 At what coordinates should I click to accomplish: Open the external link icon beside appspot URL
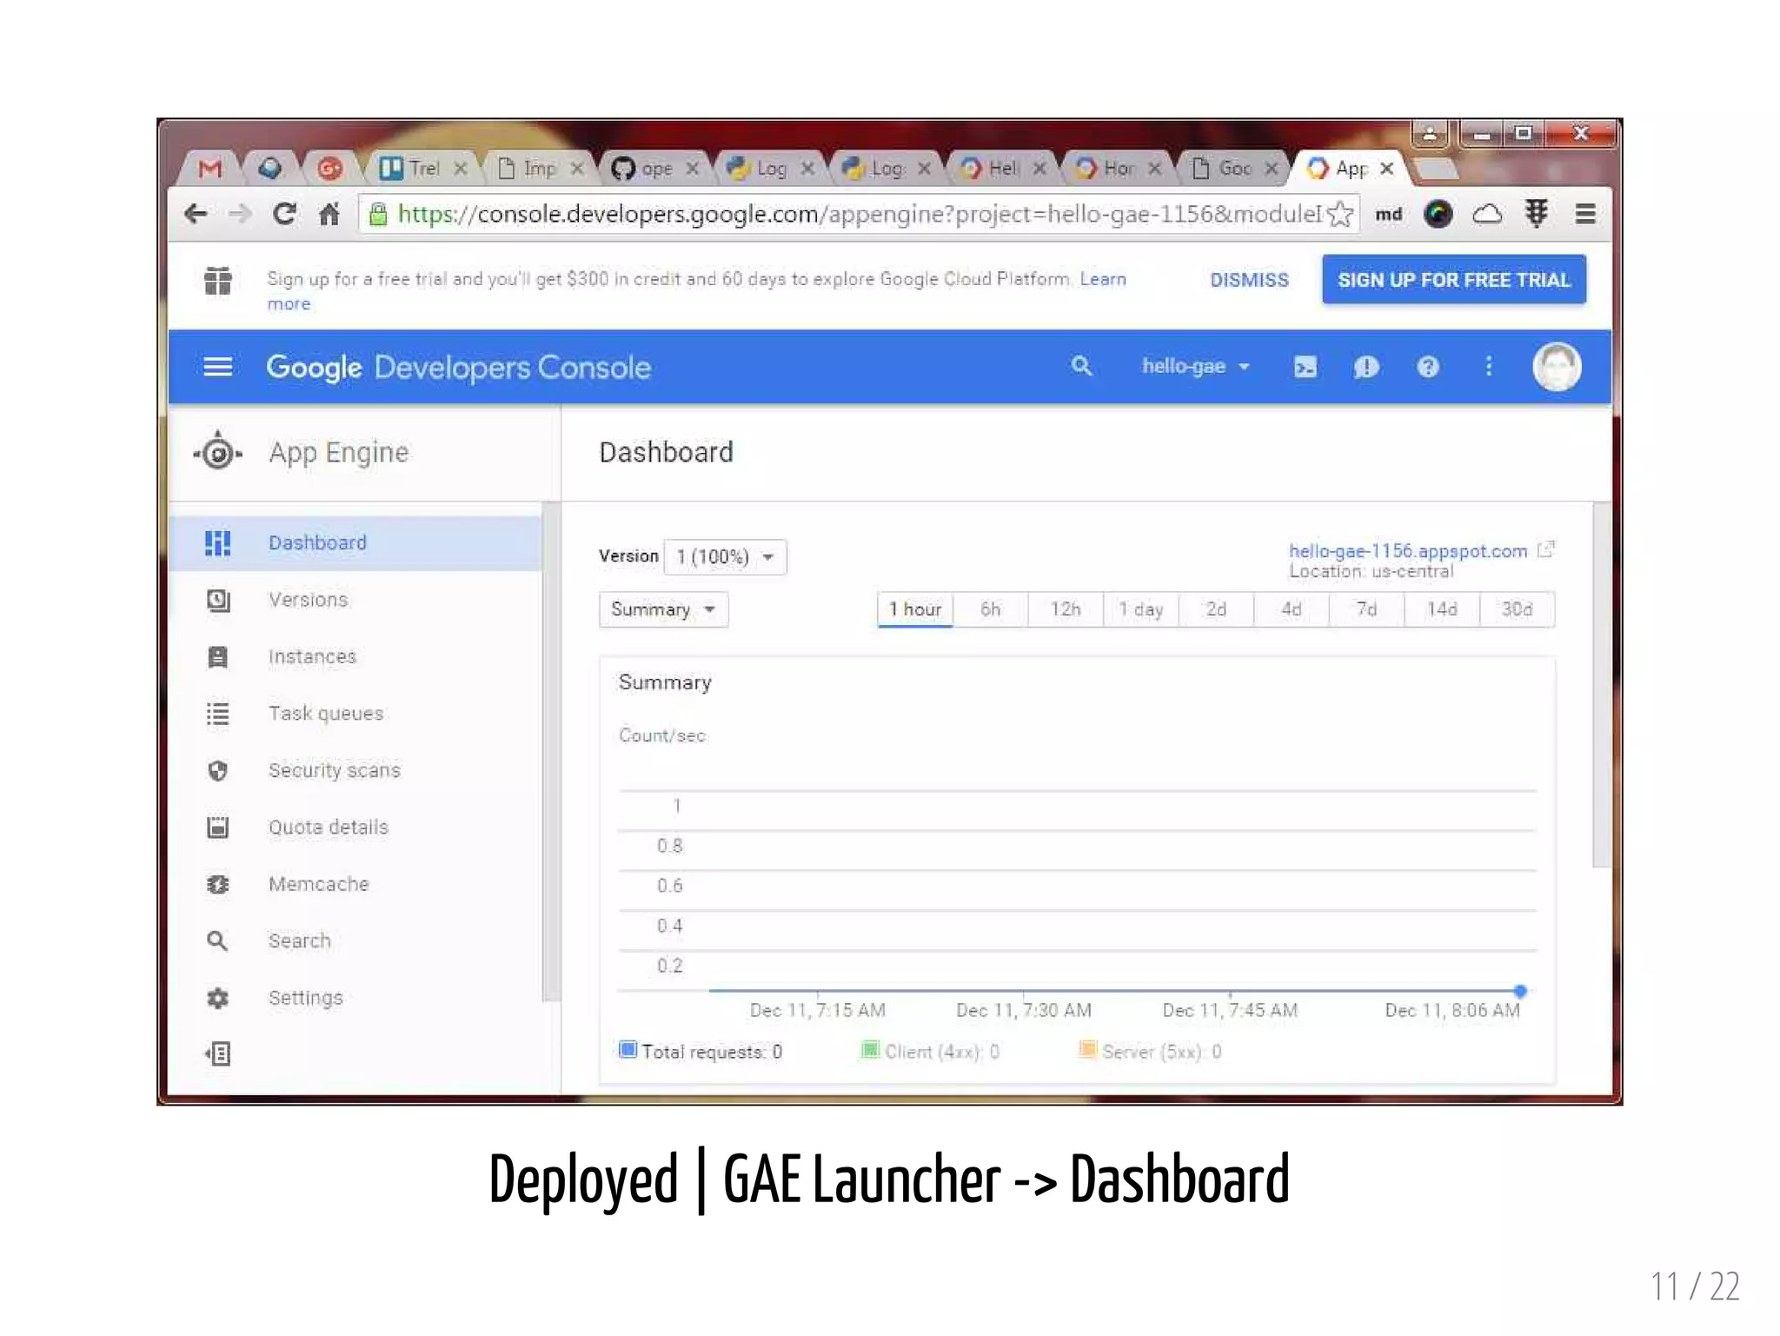1546,549
